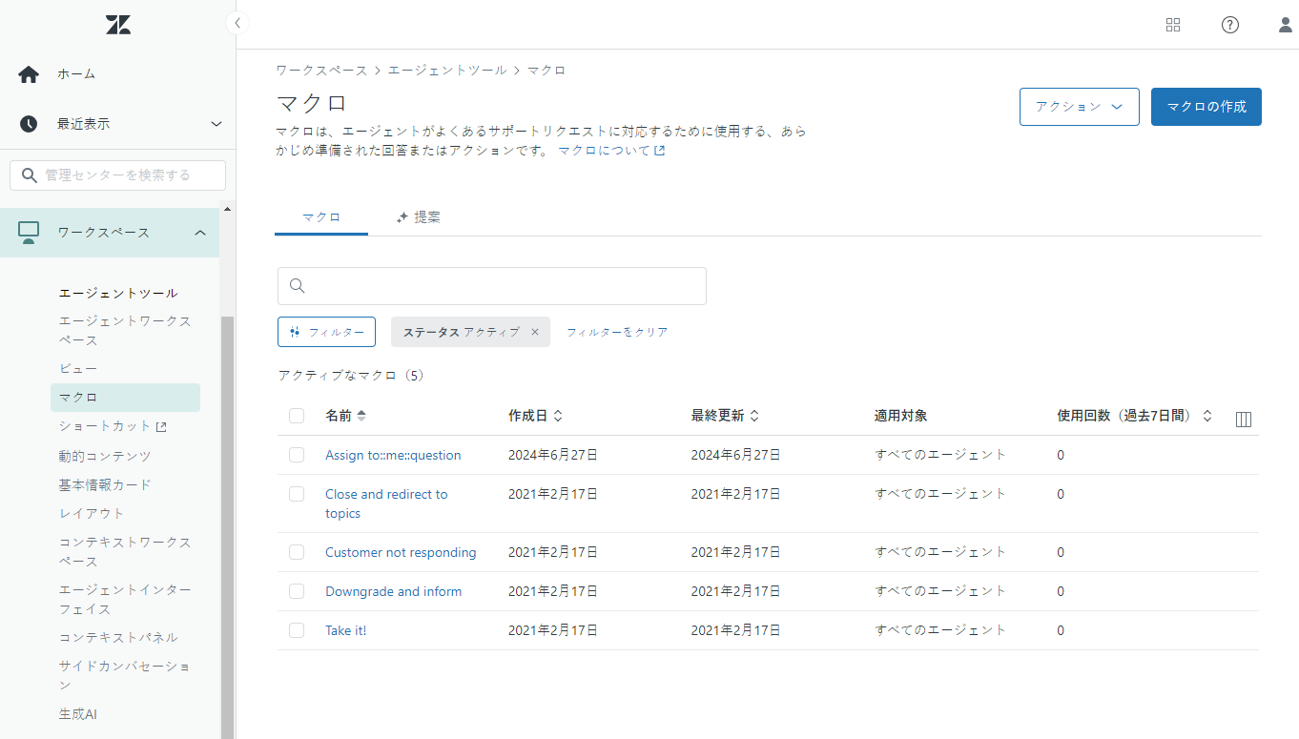1299x739 pixels.
Task: Open the help question mark icon
Action: (1229, 24)
